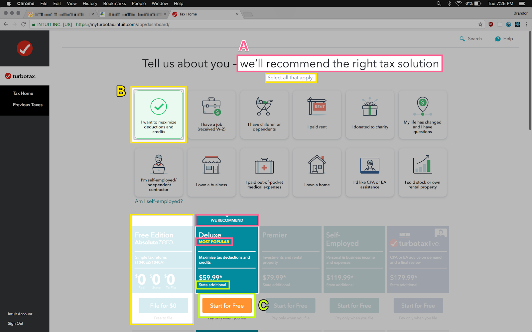Open Chrome's three-dot menu
Image resolution: width=532 pixels, height=332 pixels.
coord(526,24)
